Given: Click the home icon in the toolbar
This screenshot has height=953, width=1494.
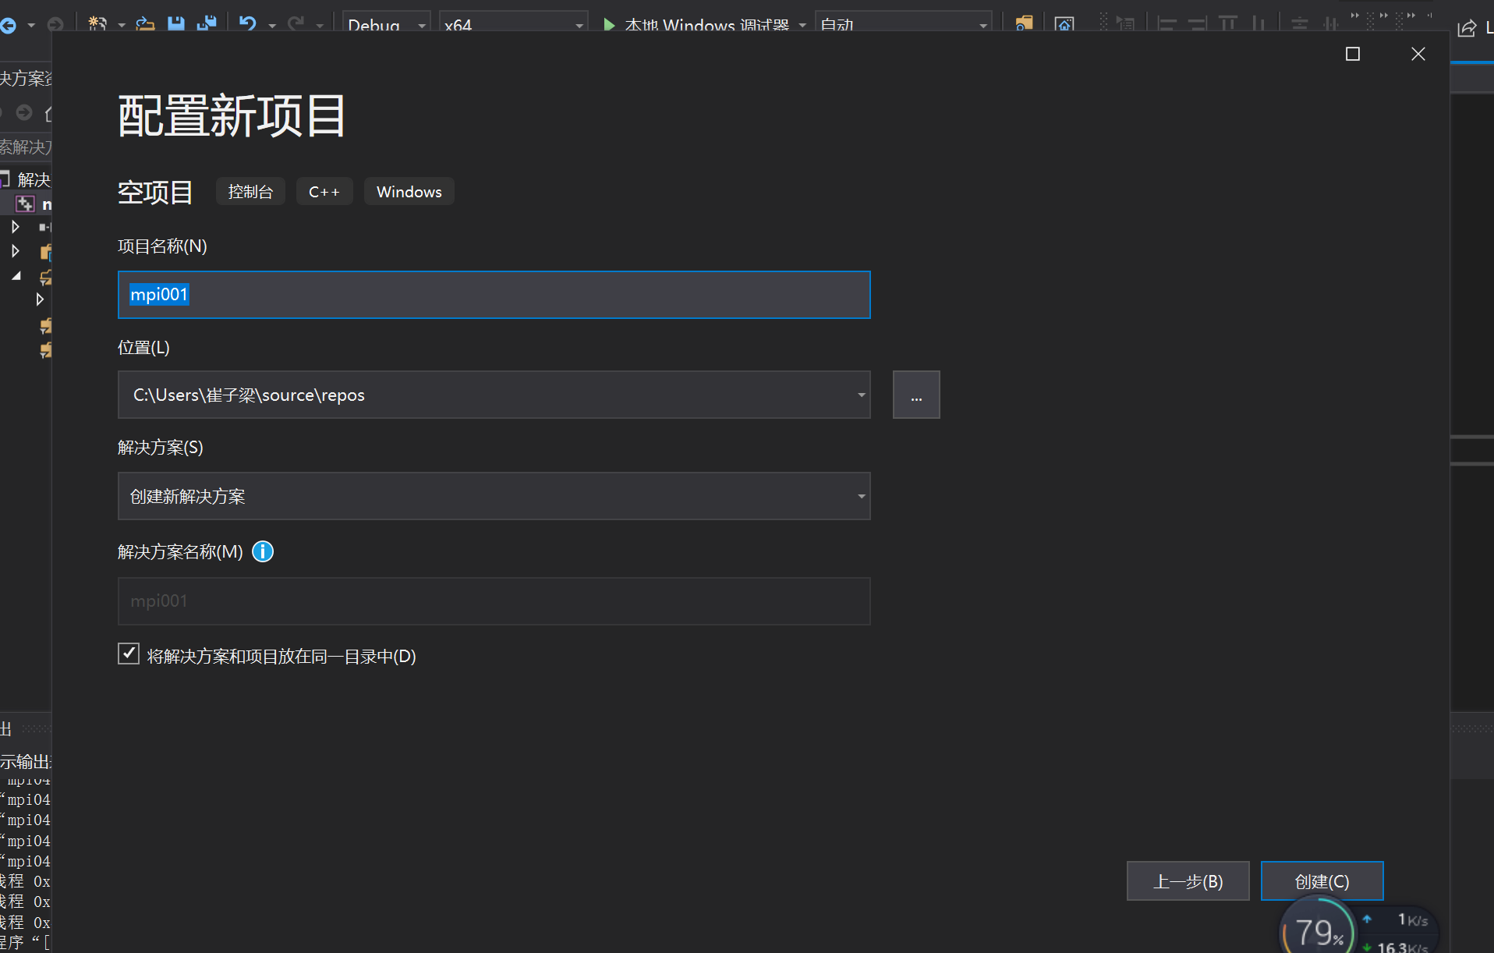Looking at the screenshot, I should point(1065,23).
